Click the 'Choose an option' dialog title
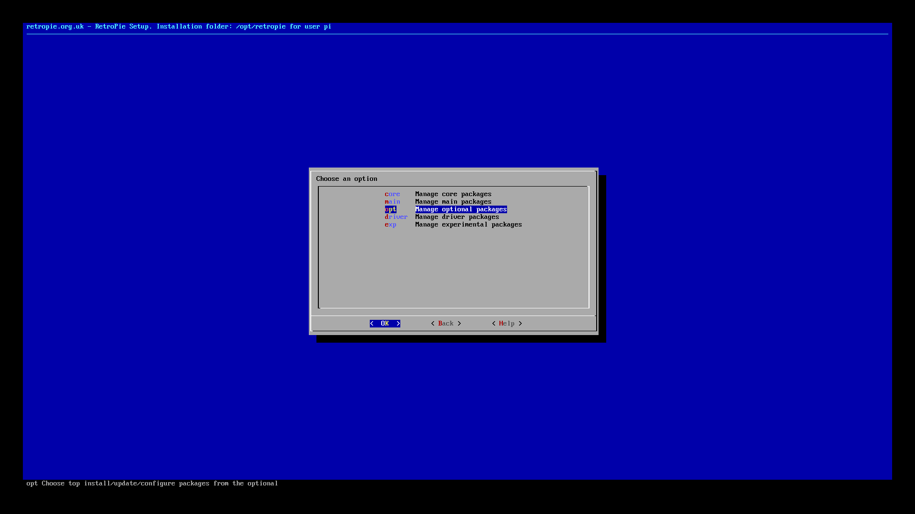This screenshot has height=514, width=915. [346, 179]
